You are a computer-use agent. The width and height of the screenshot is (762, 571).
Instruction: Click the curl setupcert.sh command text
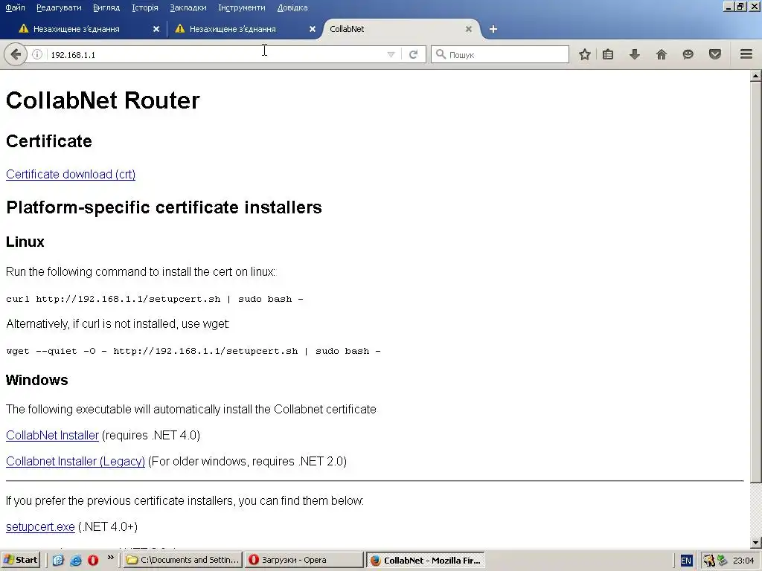click(155, 299)
